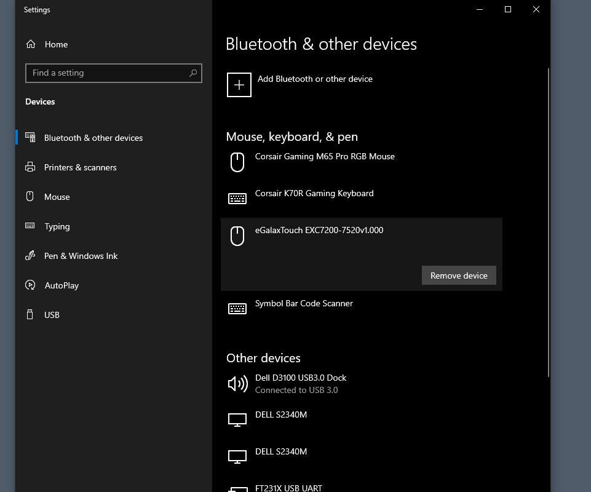
Task: Click the Devices category heading
Action: tap(40, 102)
